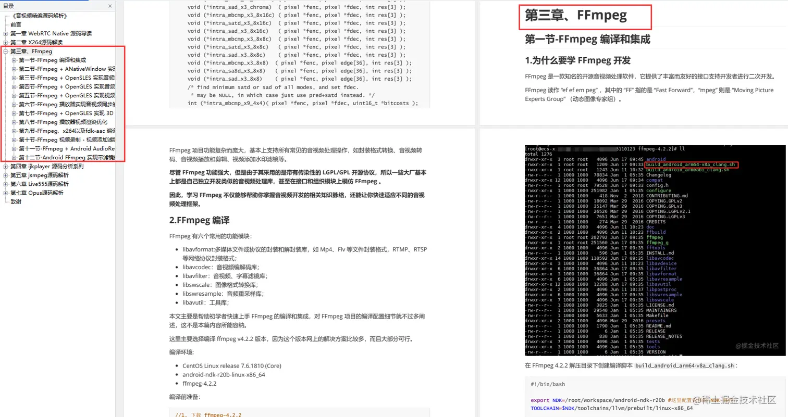Expand 第七节-FFmpeg + OpenGLES 实现 3D node
Screen dimensions: 788x417
(14, 113)
